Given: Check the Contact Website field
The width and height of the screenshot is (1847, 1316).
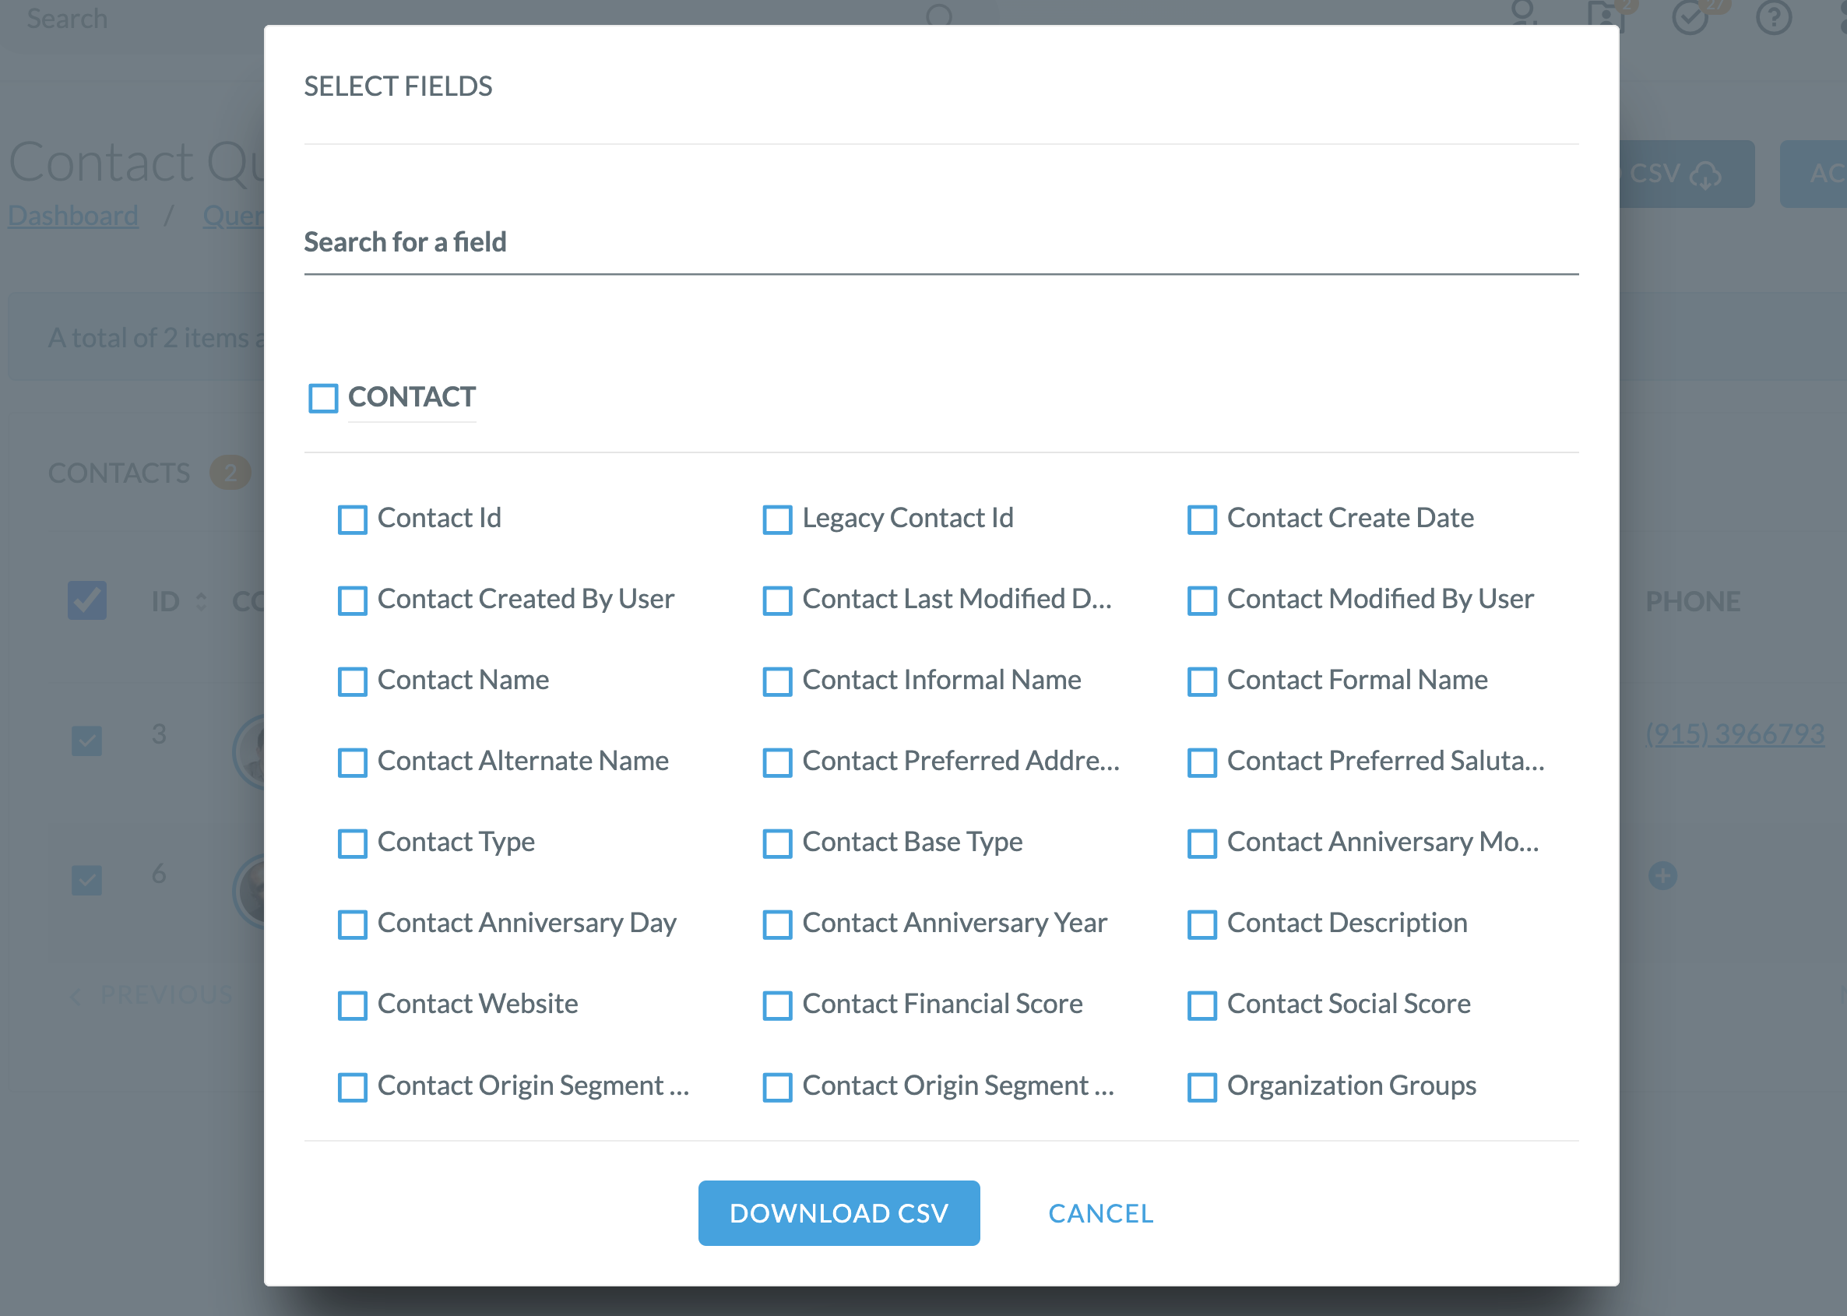Looking at the screenshot, I should tap(353, 1005).
